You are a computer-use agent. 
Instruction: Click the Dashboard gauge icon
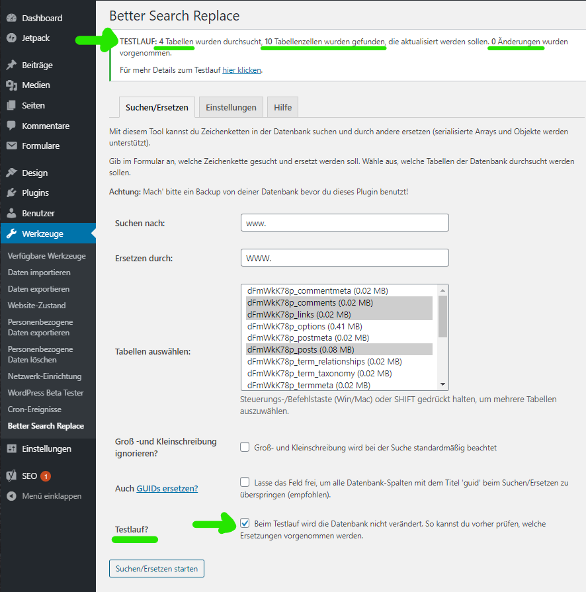point(12,18)
